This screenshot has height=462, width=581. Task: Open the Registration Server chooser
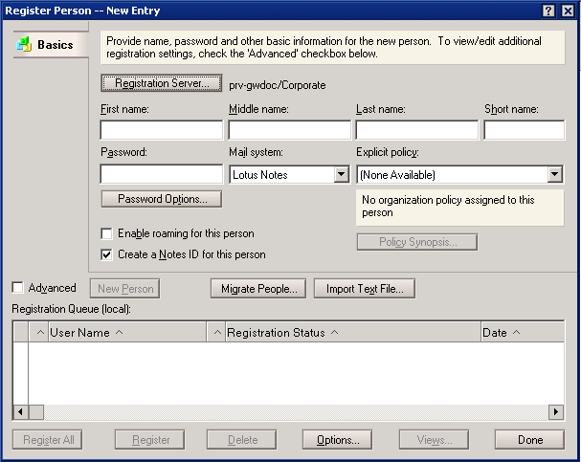[x=162, y=83]
